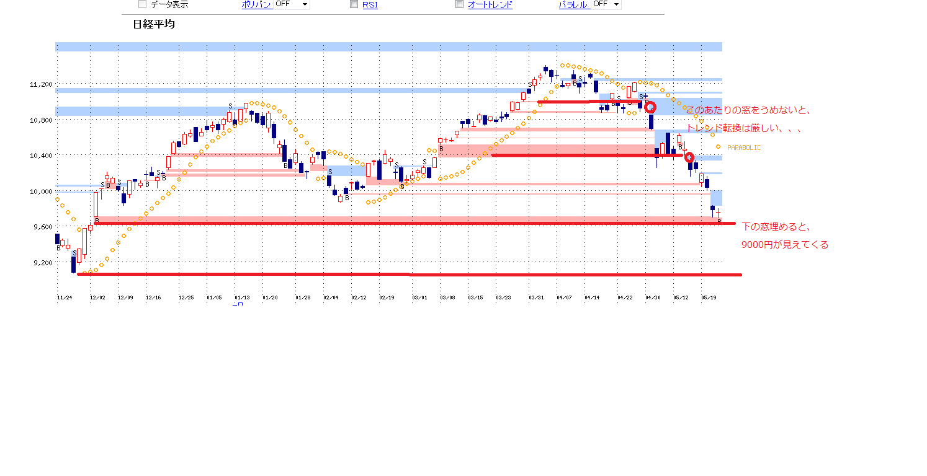The width and height of the screenshot is (927, 476).
Task: Open the ボリバン OFF dropdown
Action: tap(292, 4)
